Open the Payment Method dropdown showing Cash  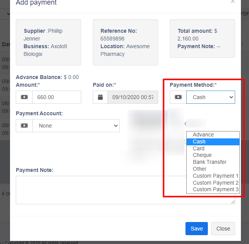pyautogui.click(x=211, y=97)
